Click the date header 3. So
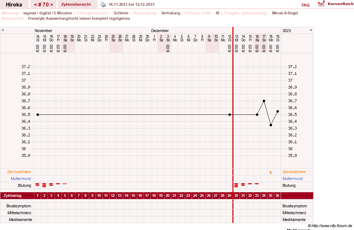Image resolution: width=354 pixels, height=230 pixels. (168, 38)
